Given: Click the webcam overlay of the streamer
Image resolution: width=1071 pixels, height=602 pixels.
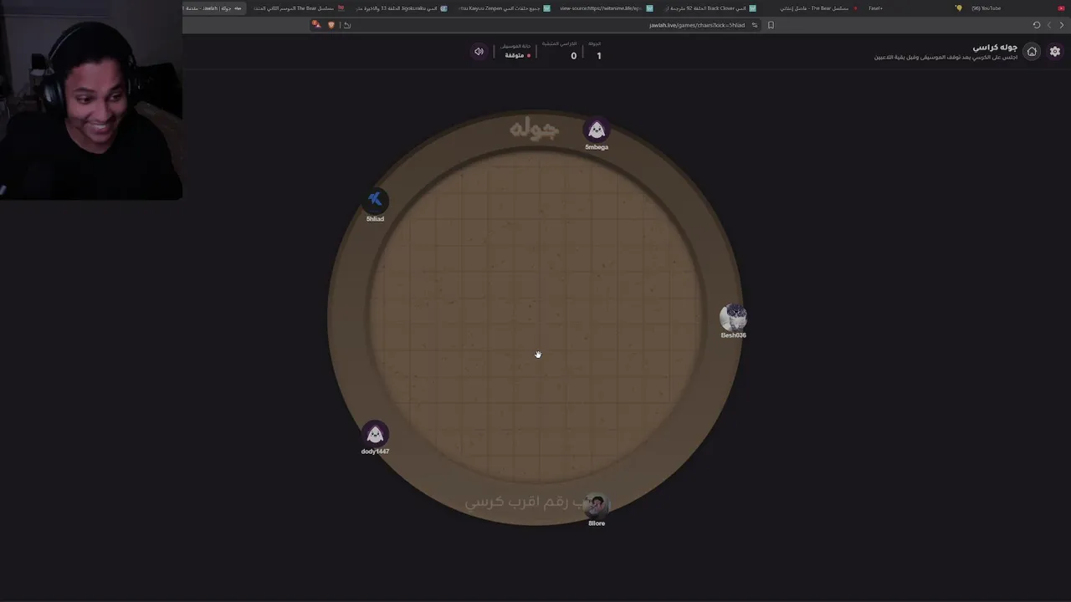Looking at the screenshot, I should point(91,99).
